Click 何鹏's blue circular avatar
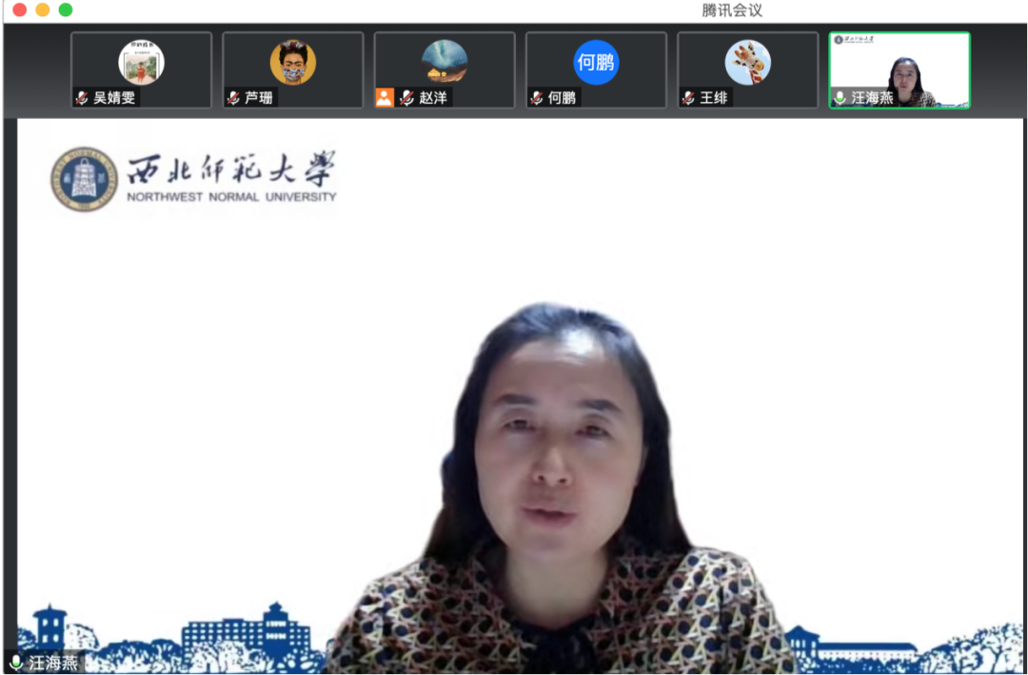1028x675 pixels. [x=595, y=62]
